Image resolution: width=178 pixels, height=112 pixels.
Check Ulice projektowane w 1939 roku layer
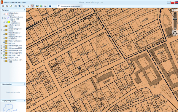(4, 38)
